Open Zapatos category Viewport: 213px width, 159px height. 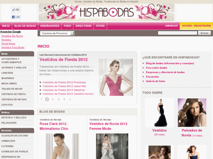point(17,105)
